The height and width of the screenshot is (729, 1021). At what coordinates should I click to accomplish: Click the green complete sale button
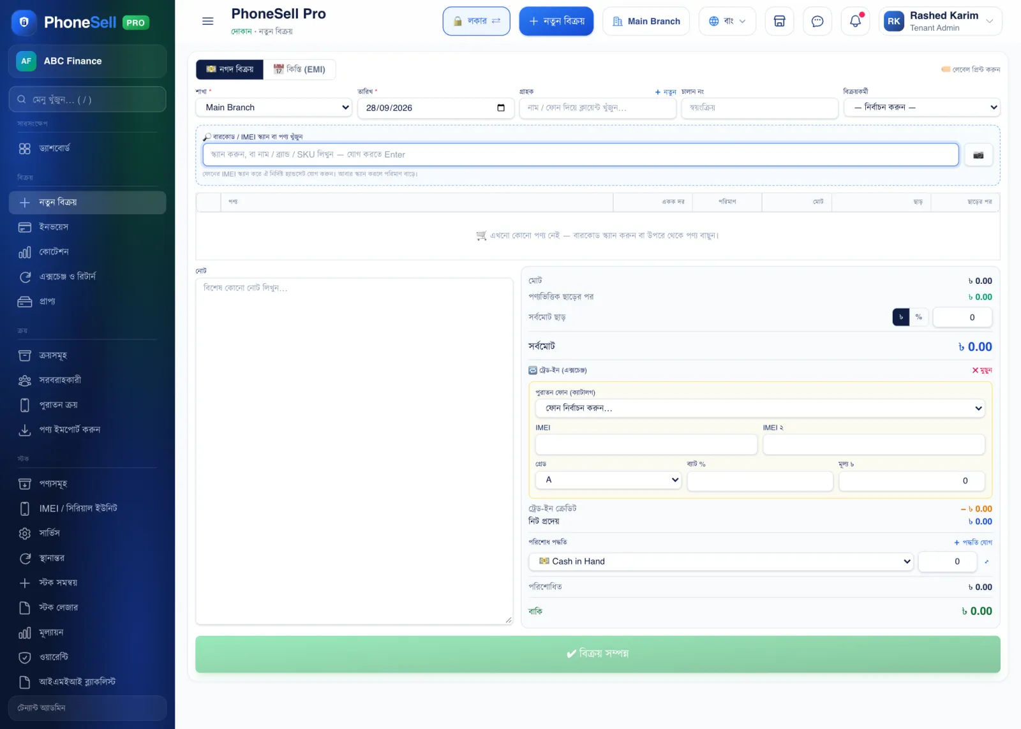[598, 654]
